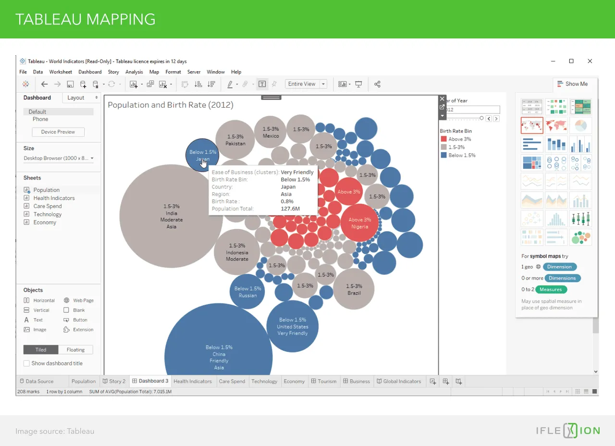
Task: Click the New Story tab icon
Action: click(x=459, y=382)
